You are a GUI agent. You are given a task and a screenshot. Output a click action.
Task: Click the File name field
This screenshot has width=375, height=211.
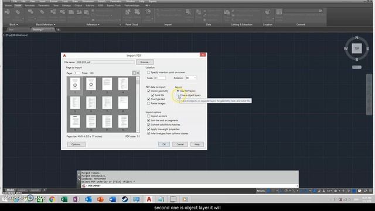coord(105,62)
